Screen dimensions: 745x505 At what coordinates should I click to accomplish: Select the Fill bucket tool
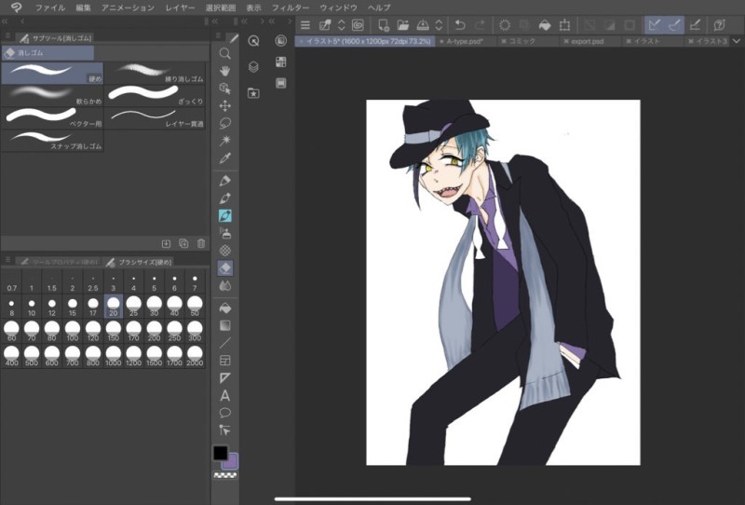(224, 307)
